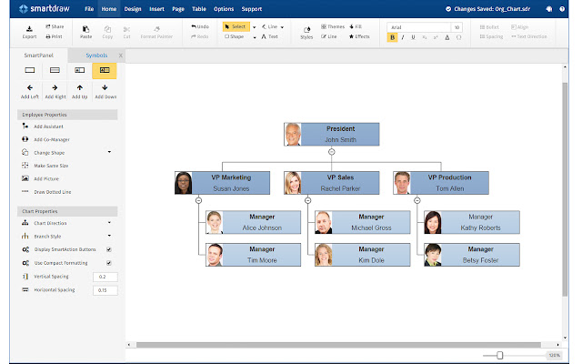Choose the Line drawing tool
This screenshot has width=582, height=364.
click(x=270, y=26)
